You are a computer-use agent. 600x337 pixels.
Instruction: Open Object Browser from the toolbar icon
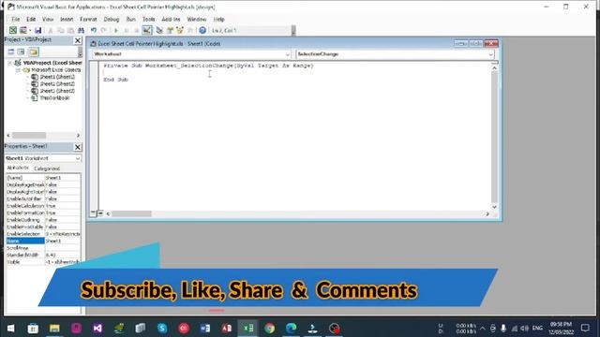point(180,30)
